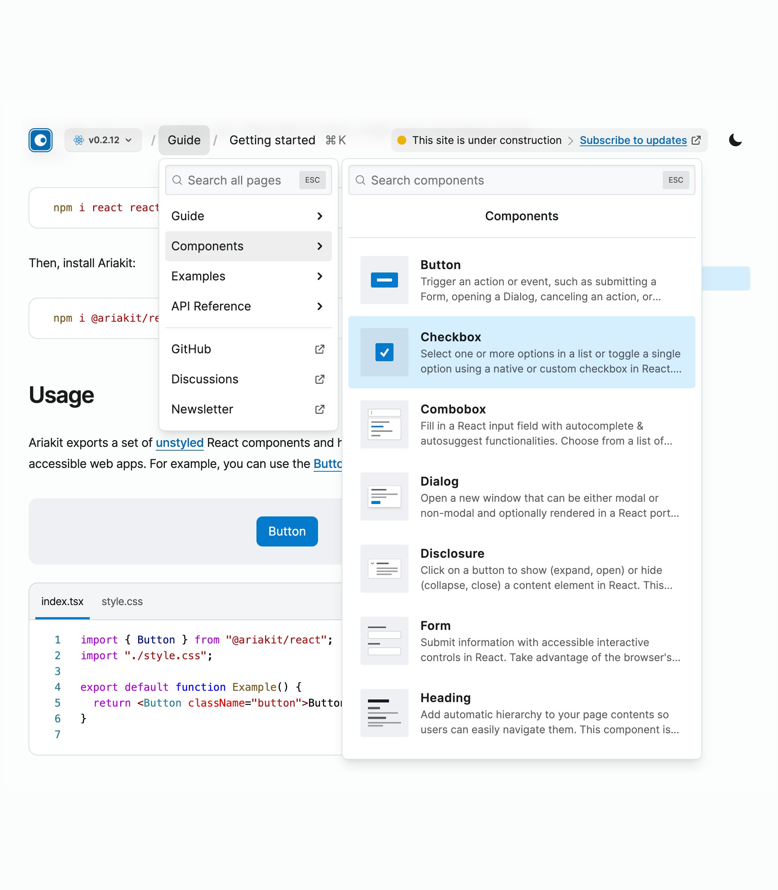Open the Button component title

(440, 265)
